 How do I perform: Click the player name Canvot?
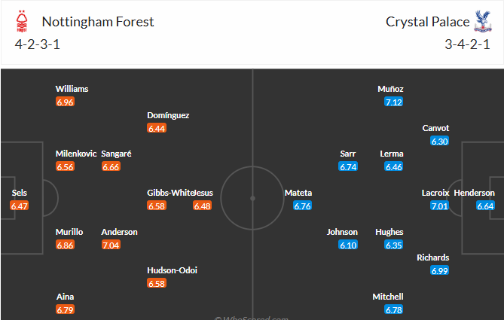tap(435, 128)
